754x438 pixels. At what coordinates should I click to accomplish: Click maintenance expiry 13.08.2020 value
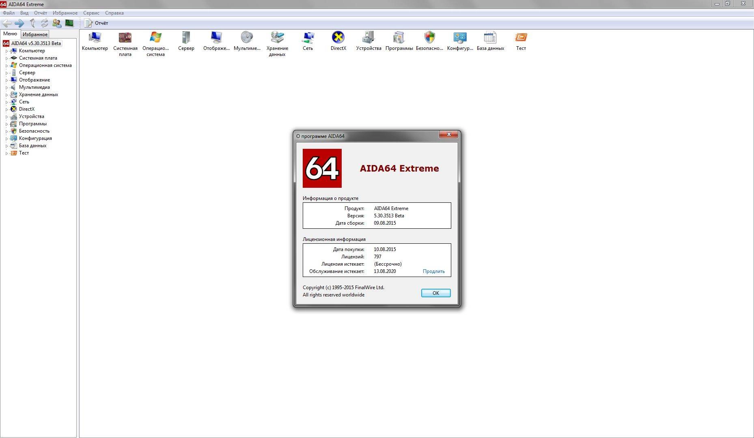click(385, 271)
